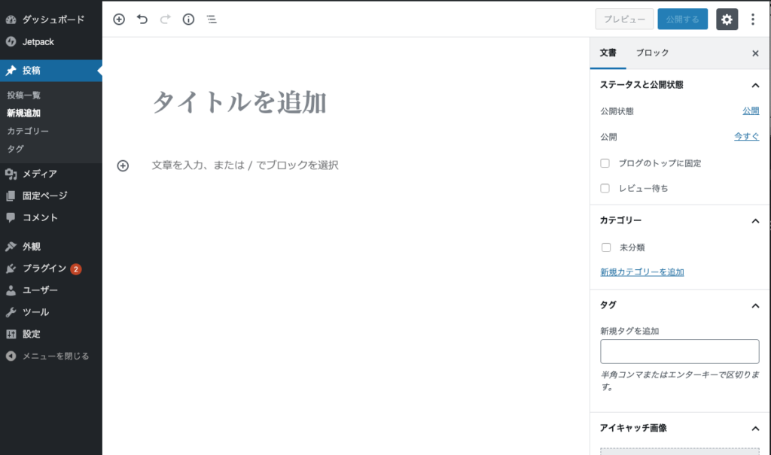Viewport: 771px width, 455px height.
Task: Click the プレビュー button
Action: point(624,20)
